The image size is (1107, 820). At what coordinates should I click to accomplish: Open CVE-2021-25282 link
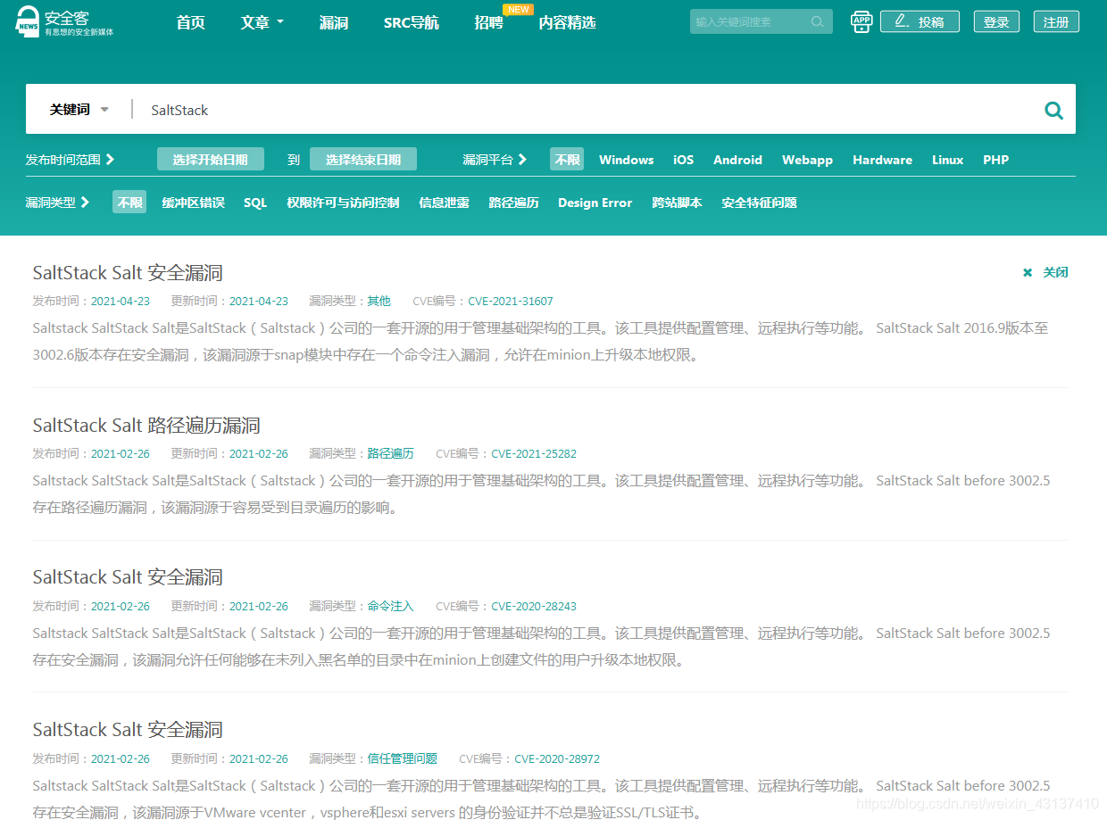tap(534, 454)
